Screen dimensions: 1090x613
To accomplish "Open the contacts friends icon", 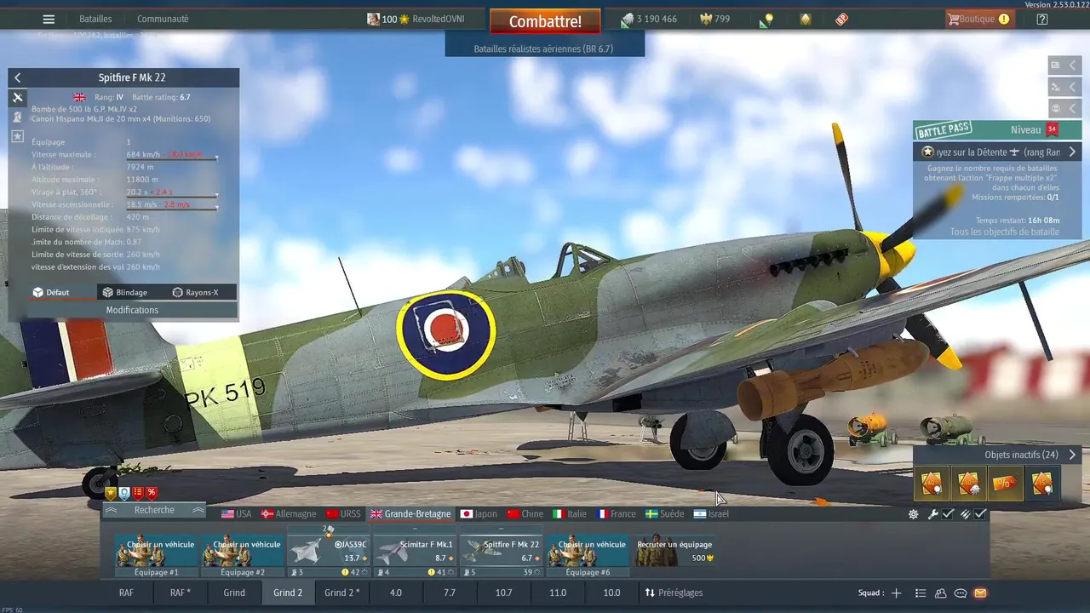I will (x=940, y=593).
